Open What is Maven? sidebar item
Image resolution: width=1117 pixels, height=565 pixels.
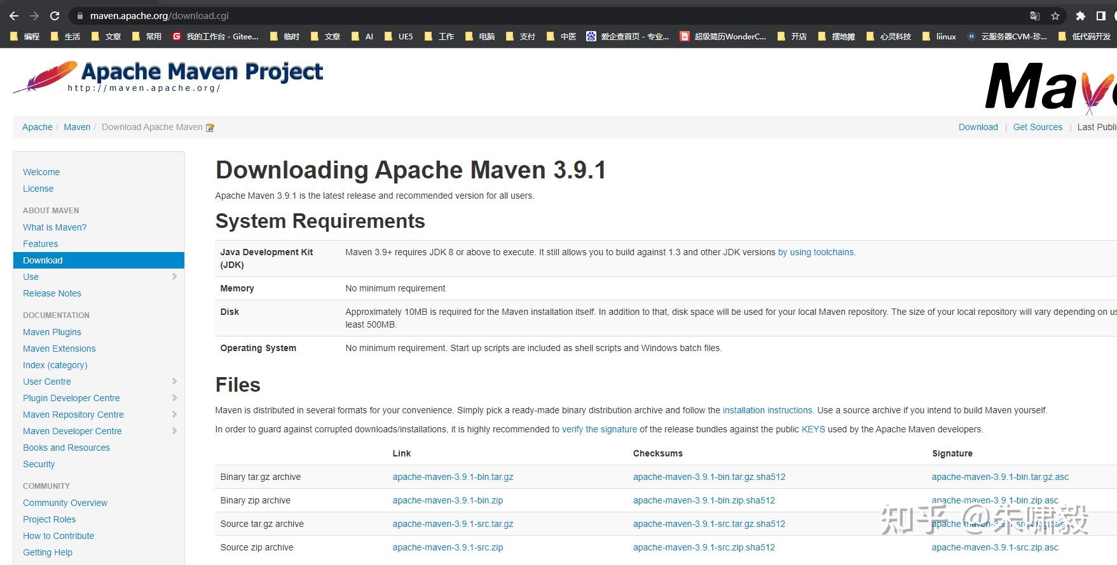(55, 227)
